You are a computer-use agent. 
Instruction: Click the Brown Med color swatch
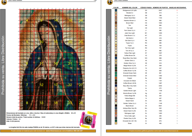[116, 23]
